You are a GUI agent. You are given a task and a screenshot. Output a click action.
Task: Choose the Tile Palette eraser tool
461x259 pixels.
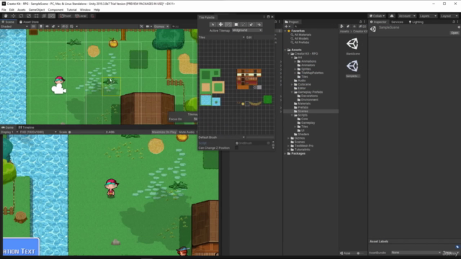(251, 24)
